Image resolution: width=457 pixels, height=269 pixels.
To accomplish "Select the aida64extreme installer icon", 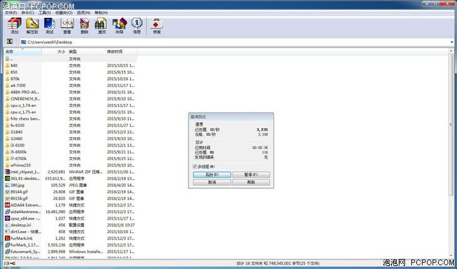I will pos(8,211).
